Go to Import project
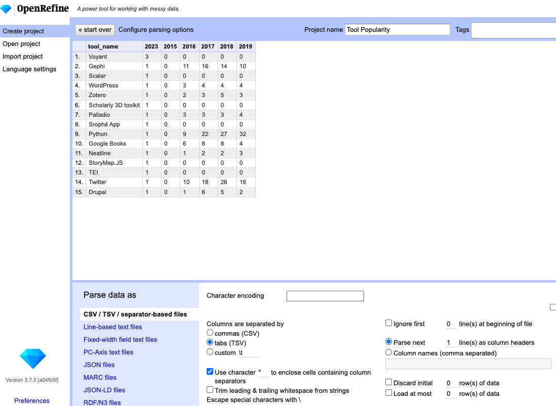This screenshot has width=556, height=406. click(x=22, y=57)
